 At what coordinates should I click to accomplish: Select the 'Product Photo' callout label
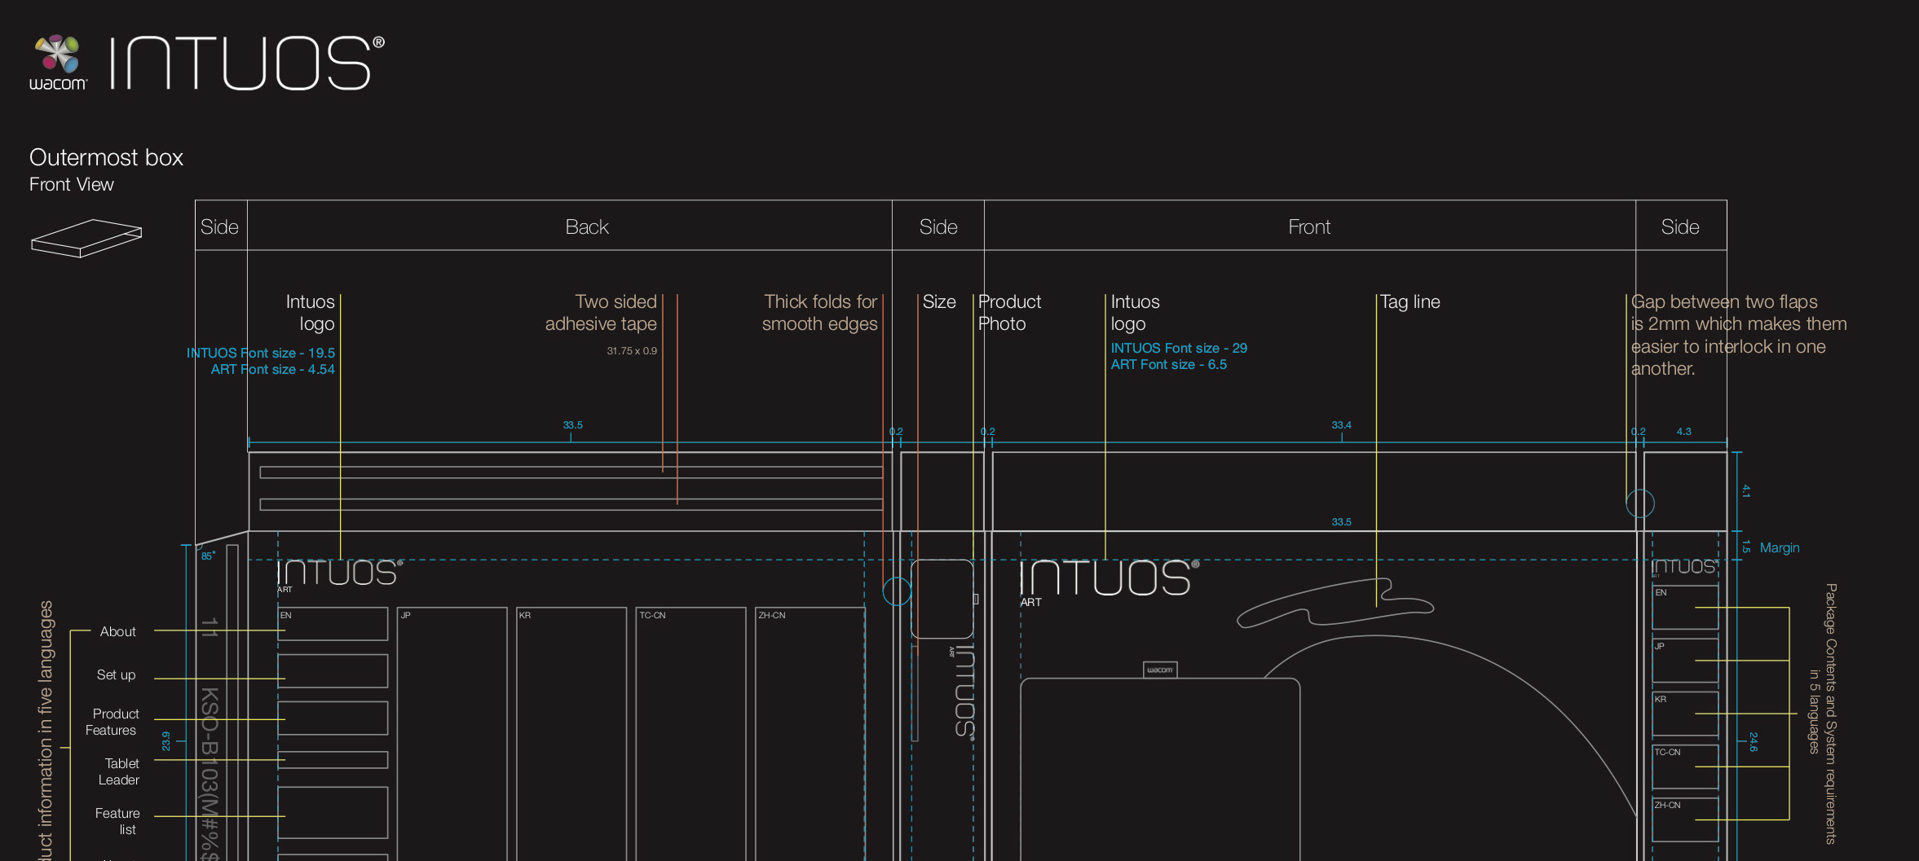pyautogui.click(x=1009, y=313)
